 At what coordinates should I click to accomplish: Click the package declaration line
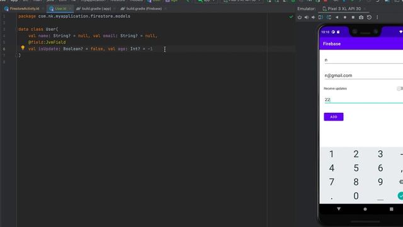tap(74, 16)
